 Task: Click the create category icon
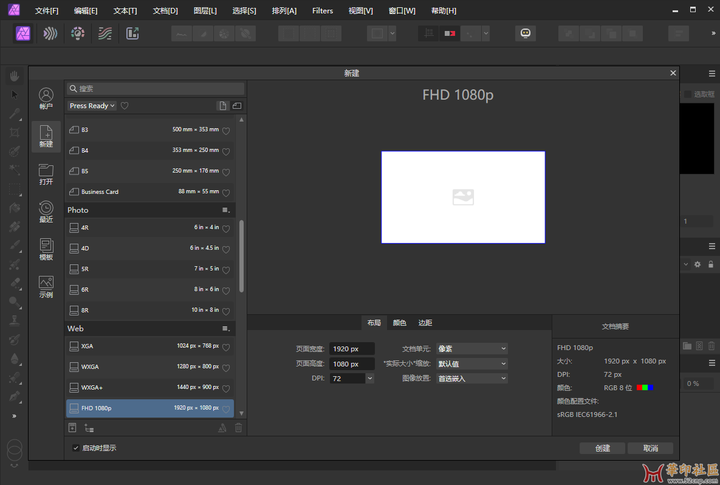pyautogui.click(x=89, y=428)
